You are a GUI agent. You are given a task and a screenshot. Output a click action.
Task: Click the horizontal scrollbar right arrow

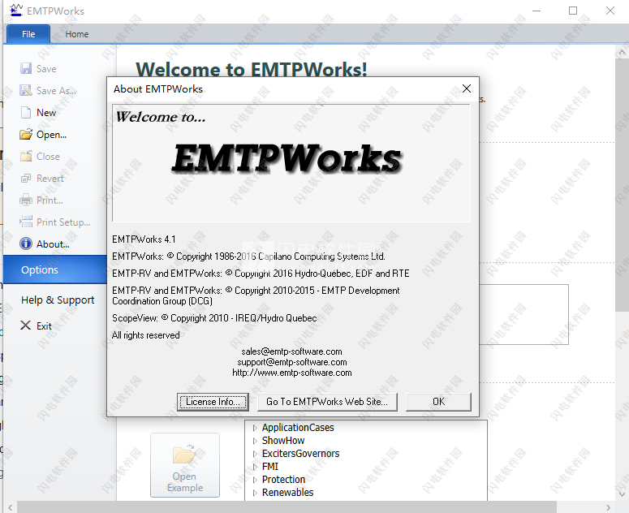pyautogui.click(x=608, y=507)
